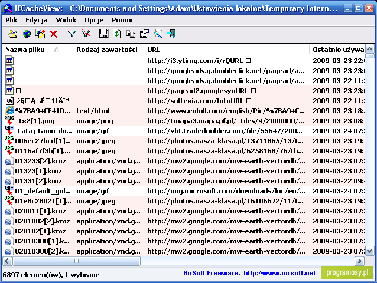Click kmz icon of 02010300[2].k row

pos(9,251)
